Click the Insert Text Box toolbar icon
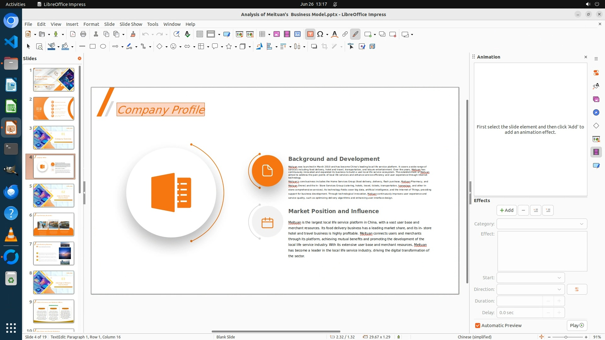 (310, 34)
